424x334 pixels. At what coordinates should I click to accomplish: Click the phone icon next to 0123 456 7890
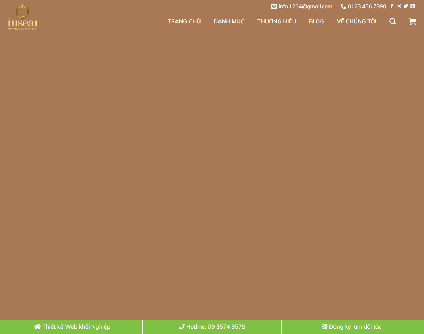tap(343, 6)
